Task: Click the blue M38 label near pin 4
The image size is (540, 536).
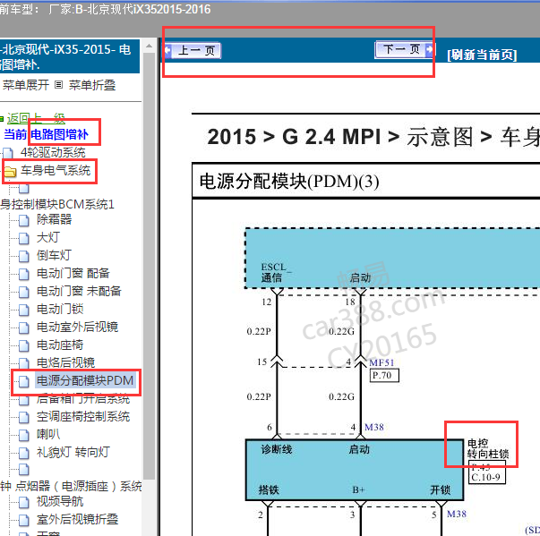Action: pos(374,427)
